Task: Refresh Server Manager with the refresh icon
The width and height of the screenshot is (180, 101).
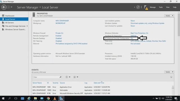Action: tap(138, 7)
